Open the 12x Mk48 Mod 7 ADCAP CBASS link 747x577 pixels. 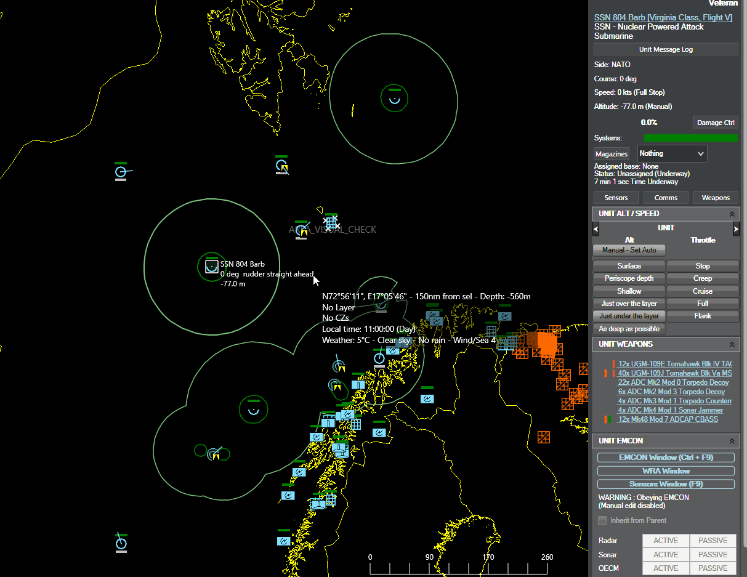(668, 419)
